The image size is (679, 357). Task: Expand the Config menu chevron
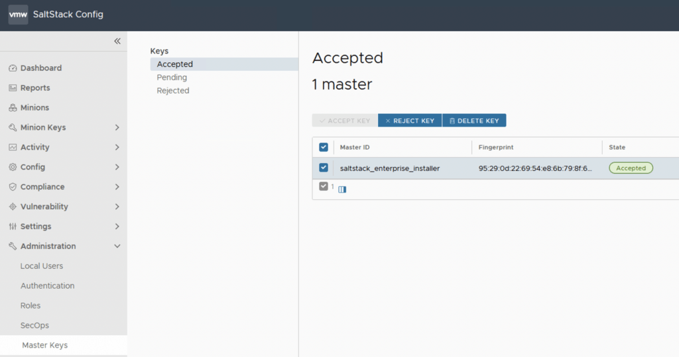pos(117,167)
